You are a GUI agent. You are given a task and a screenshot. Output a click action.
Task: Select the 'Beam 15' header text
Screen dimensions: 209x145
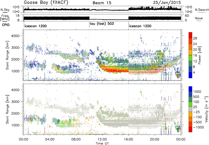102,3
